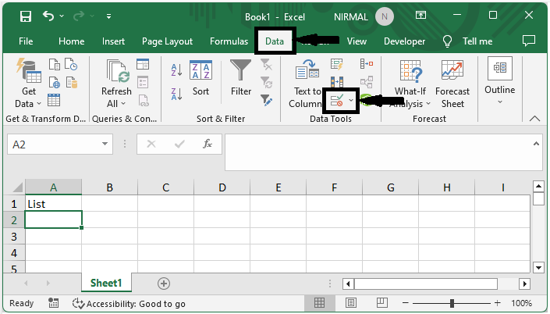
Task: Sort Z to A descending
Action: [x=176, y=91]
